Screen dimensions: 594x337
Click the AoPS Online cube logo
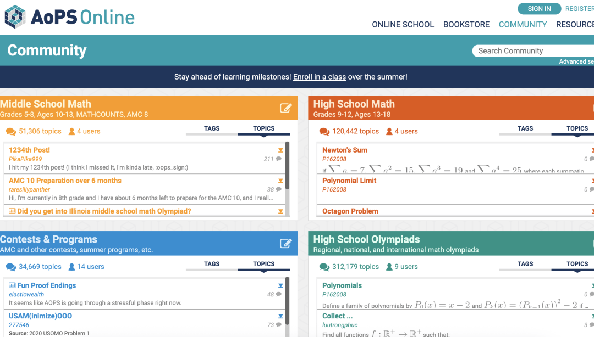pyautogui.click(x=15, y=17)
